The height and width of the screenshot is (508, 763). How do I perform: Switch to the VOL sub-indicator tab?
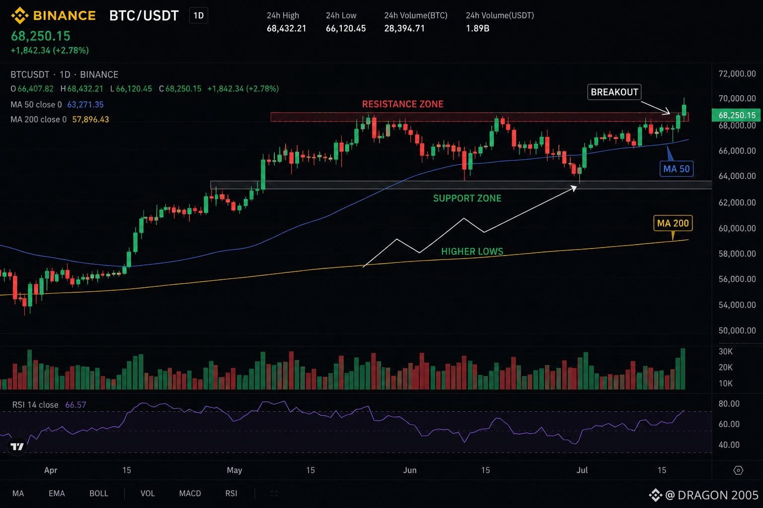click(148, 494)
